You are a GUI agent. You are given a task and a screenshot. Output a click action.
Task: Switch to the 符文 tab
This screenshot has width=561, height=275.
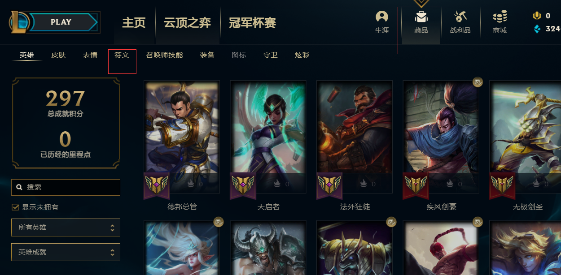point(122,55)
